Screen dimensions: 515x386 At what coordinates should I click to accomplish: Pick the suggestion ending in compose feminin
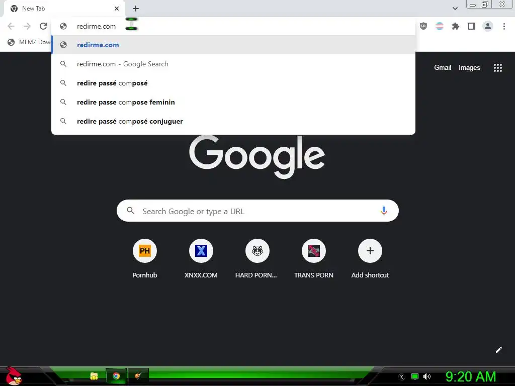click(233, 102)
